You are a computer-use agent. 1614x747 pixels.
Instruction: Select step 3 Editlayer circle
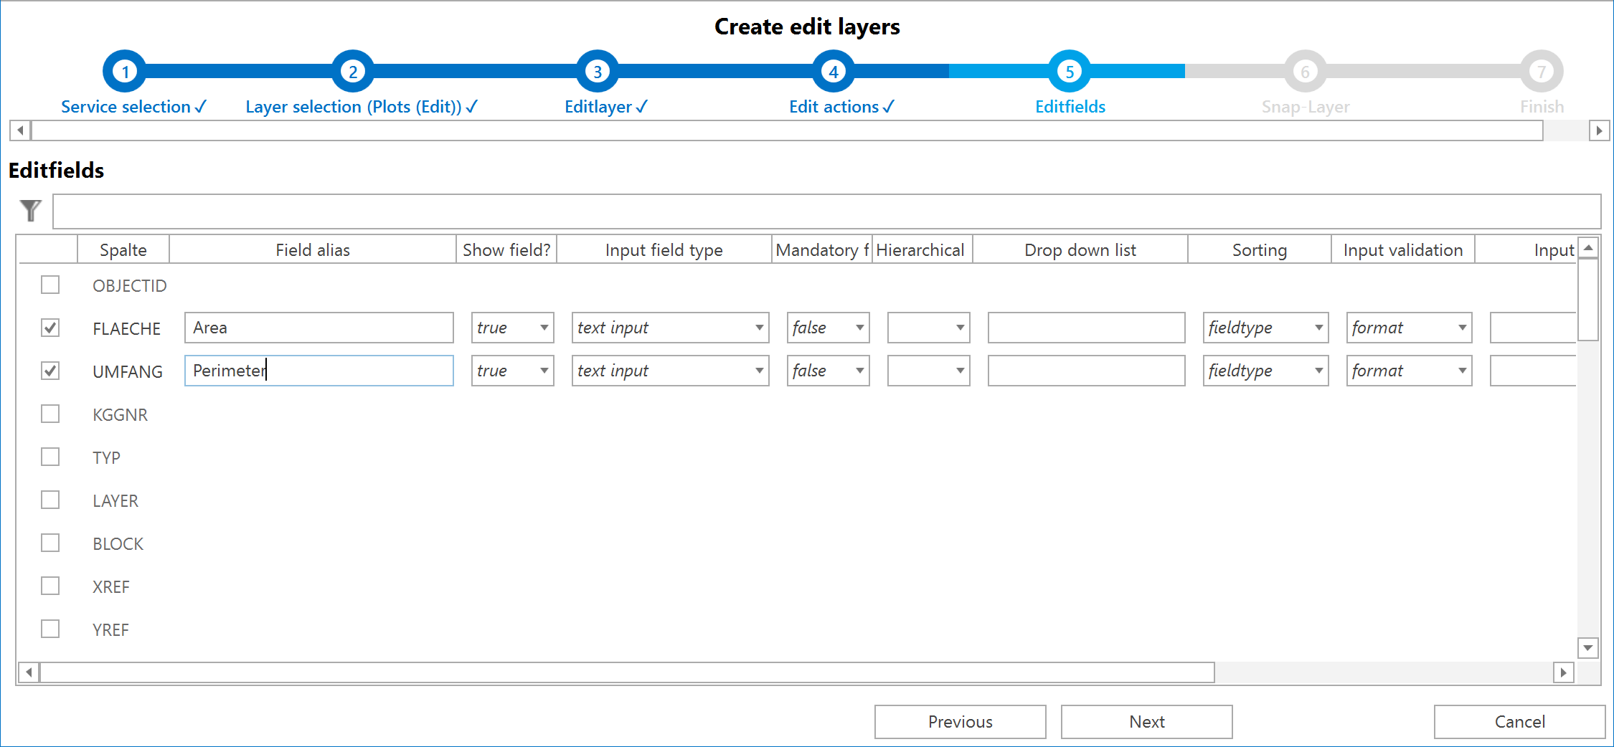598,70
